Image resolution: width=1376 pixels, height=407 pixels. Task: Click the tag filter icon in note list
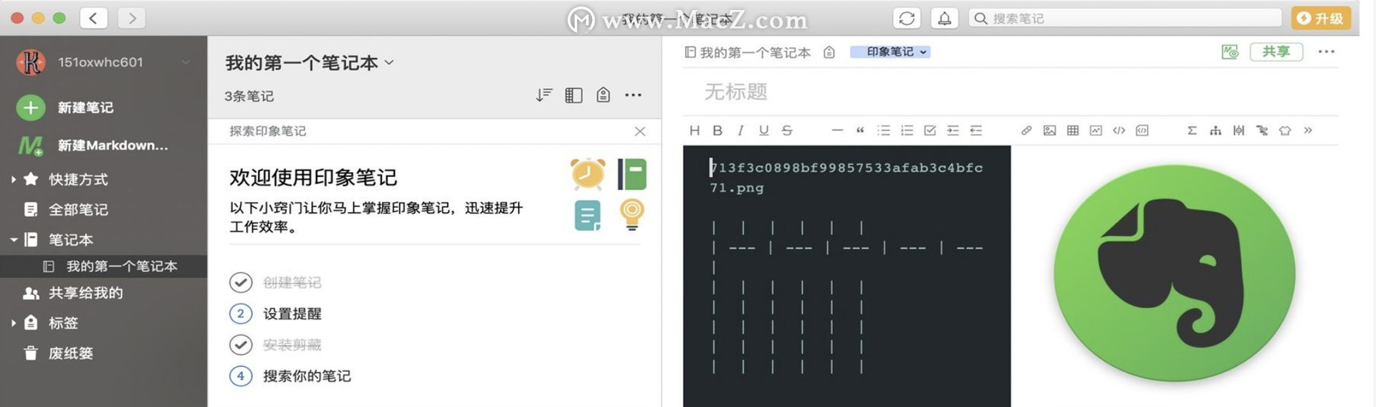[x=603, y=95]
